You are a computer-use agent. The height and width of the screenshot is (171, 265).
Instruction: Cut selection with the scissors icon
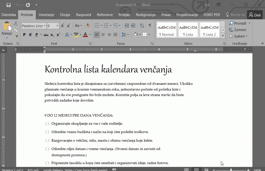click(x=16, y=24)
